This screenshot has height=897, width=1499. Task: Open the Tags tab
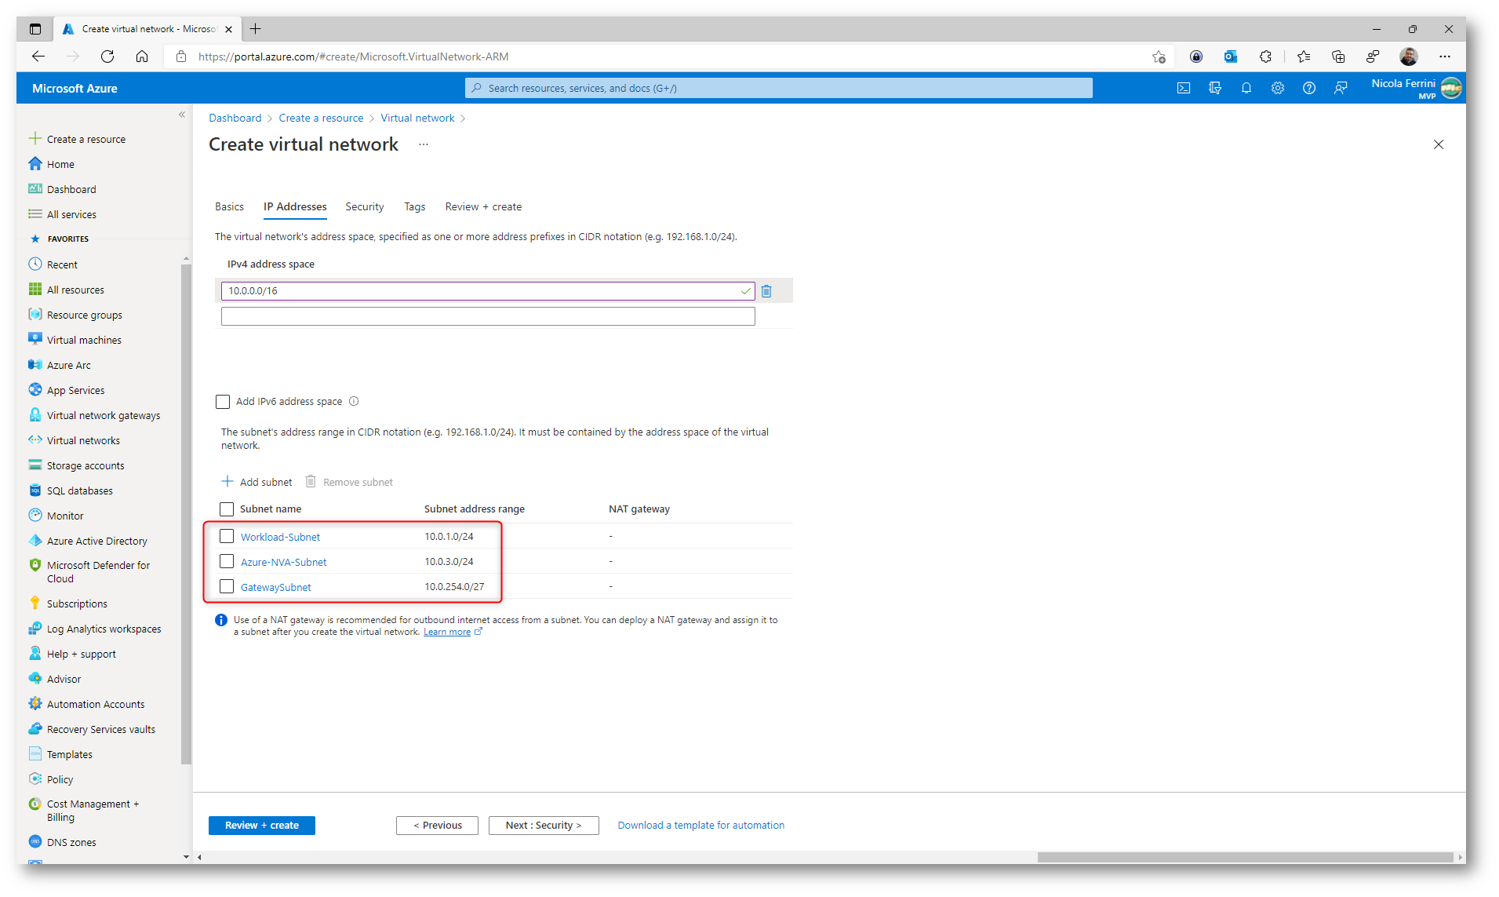pos(415,207)
